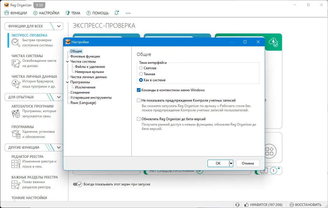
Task: Enable hiding the UAC warning checkbox
Action: click(x=139, y=100)
